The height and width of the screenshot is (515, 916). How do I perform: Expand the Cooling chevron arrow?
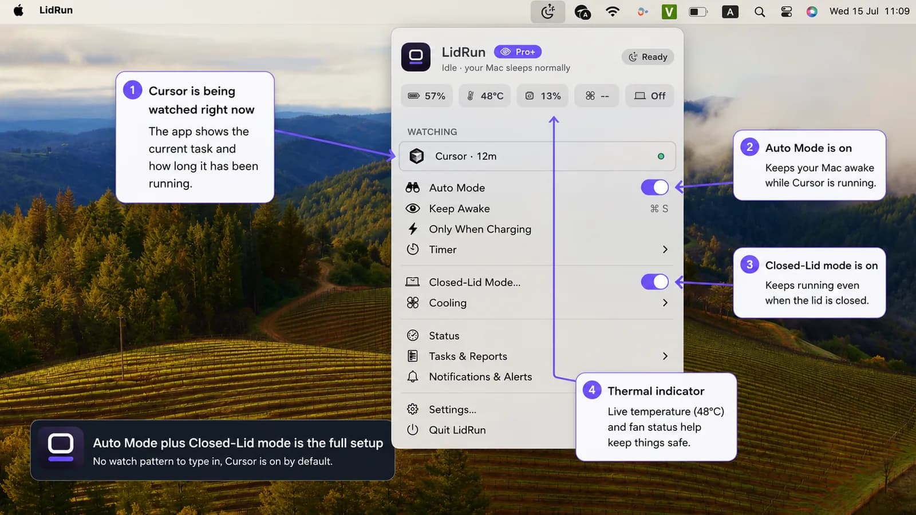pyautogui.click(x=665, y=303)
